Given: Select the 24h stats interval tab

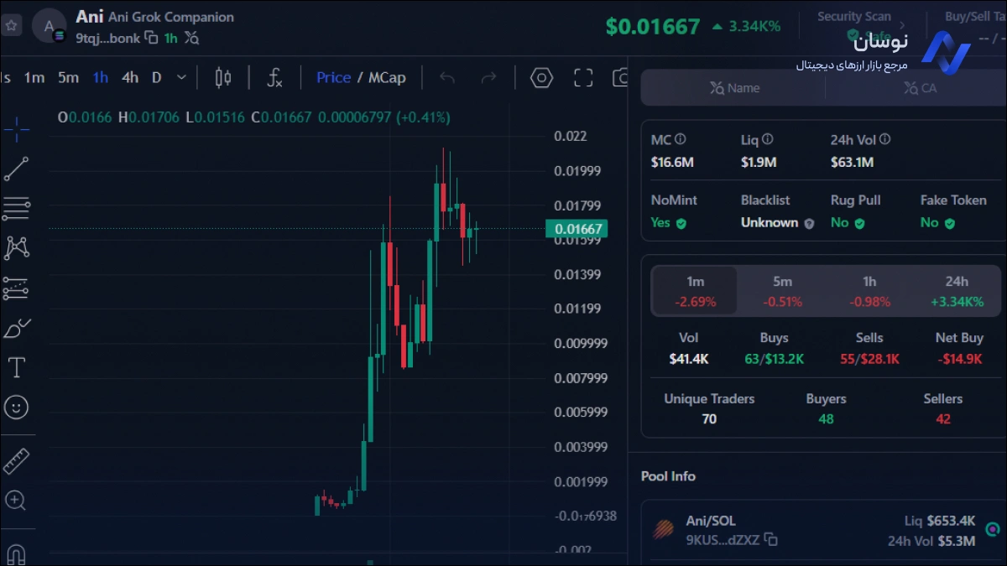Looking at the screenshot, I should [957, 291].
